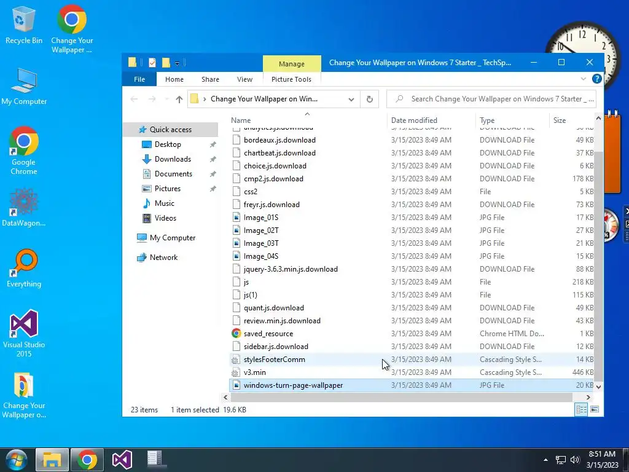Click the vertical scrollbar up arrow
This screenshot has width=629, height=472.
(598, 118)
